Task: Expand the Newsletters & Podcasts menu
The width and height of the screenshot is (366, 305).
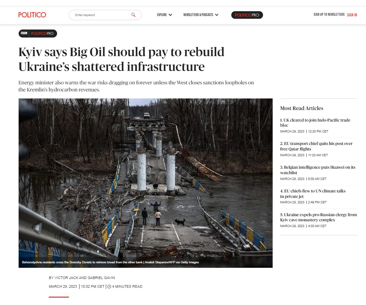Action: point(201,15)
